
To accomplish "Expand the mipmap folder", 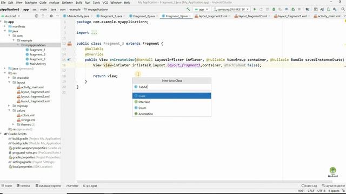I will (x=9, y=106).
